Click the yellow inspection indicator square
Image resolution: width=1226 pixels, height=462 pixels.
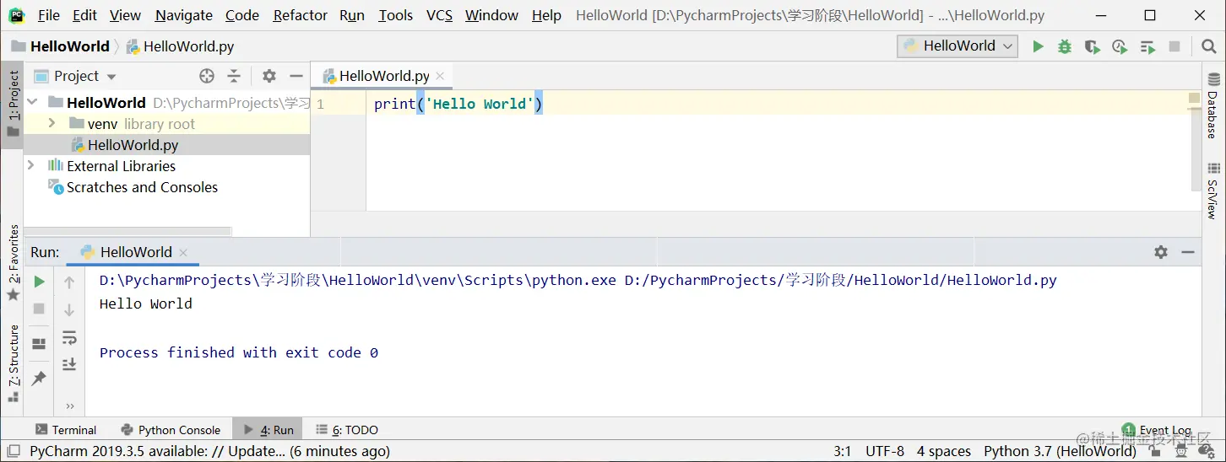pos(1194,99)
